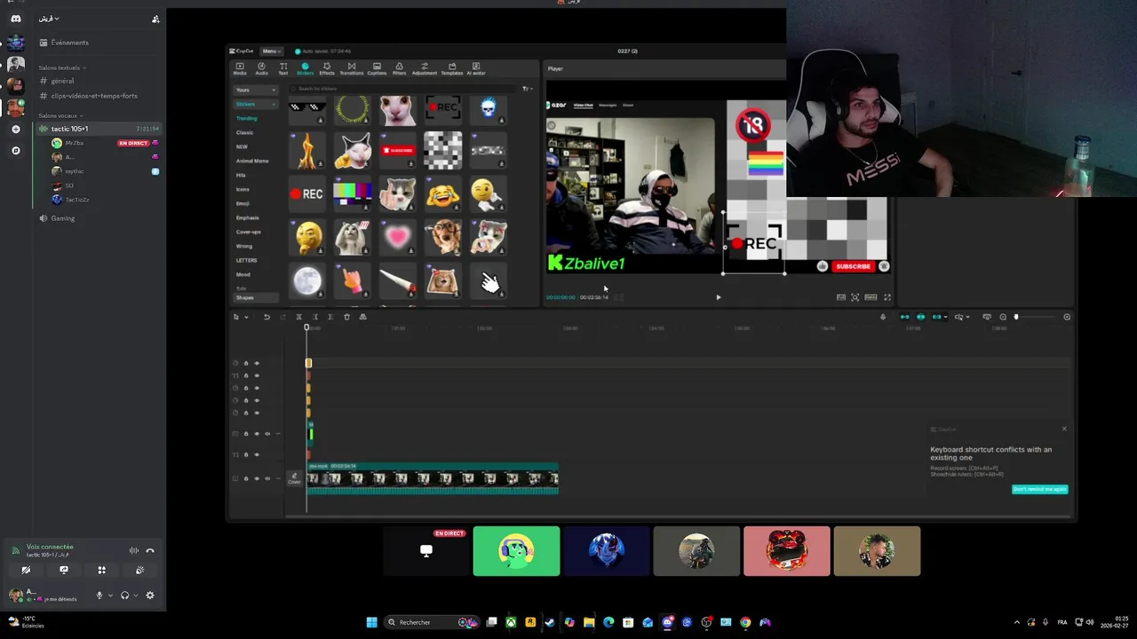The height and width of the screenshot is (639, 1137).
Task: Collapse Salons vocaux category
Action: [x=60, y=115]
